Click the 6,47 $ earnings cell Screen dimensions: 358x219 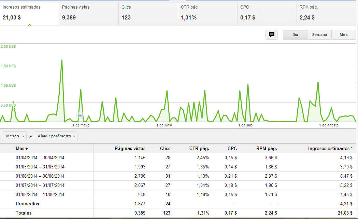346,176
